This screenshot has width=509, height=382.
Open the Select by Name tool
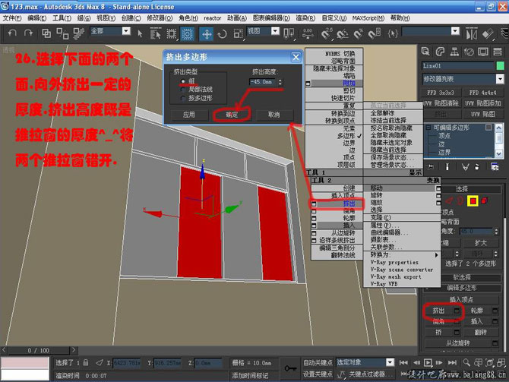[156, 33]
